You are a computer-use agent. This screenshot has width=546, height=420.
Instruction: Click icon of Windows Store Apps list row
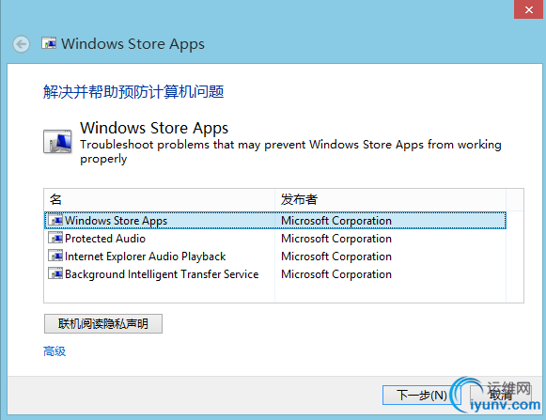55,220
